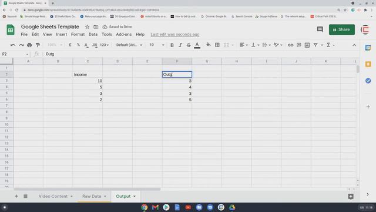Open the 123 number format dropdown
This screenshot has height=212, width=376.
coord(104,45)
